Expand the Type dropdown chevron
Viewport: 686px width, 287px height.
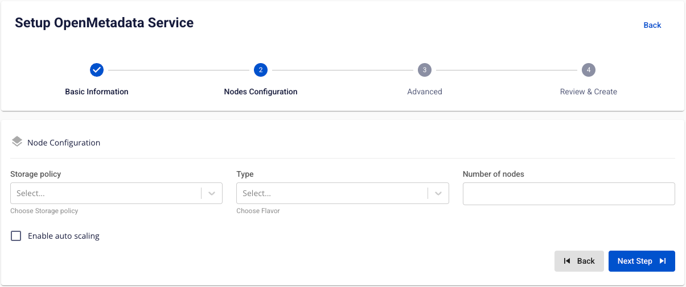coord(438,193)
